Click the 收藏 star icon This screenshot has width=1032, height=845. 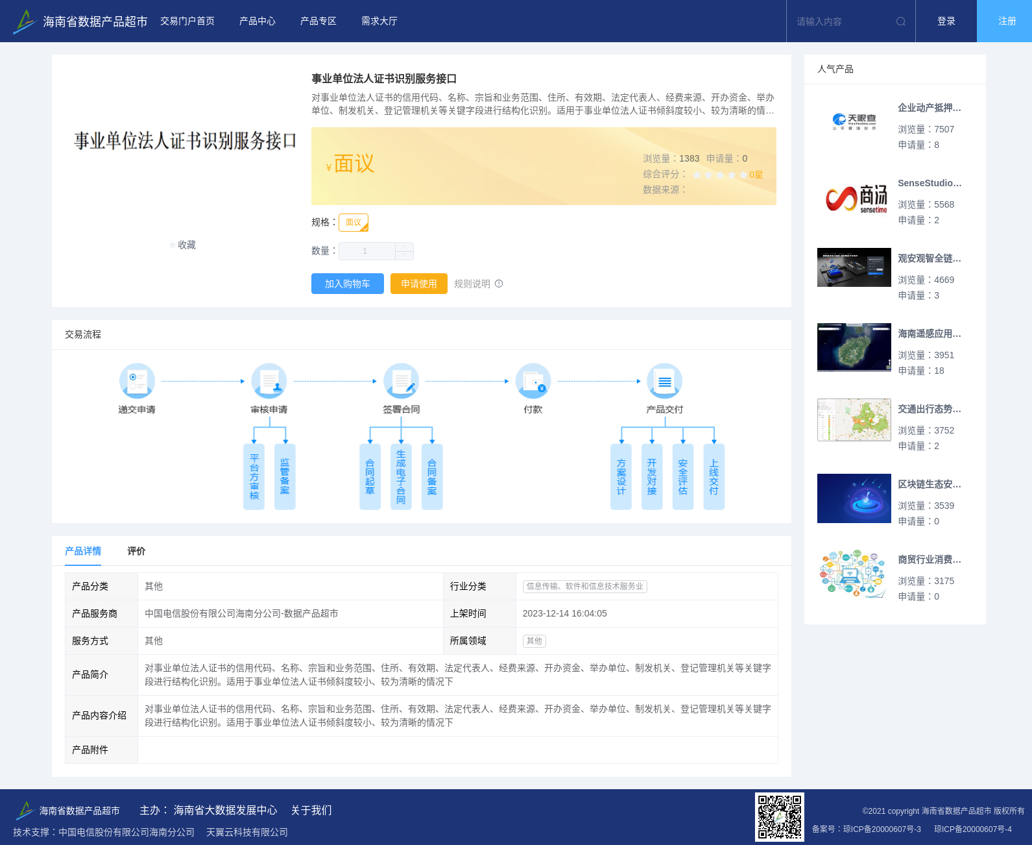tap(173, 245)
